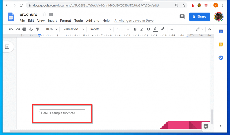Bookmark this page with the star icon

183,5
